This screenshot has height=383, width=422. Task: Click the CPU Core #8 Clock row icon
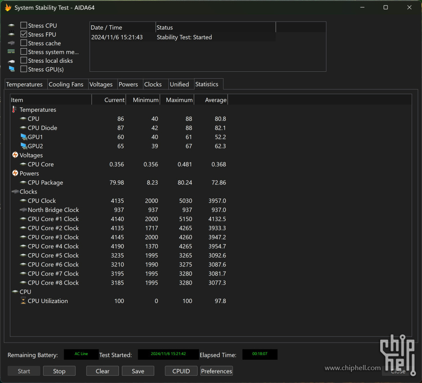tap(23, 282)
